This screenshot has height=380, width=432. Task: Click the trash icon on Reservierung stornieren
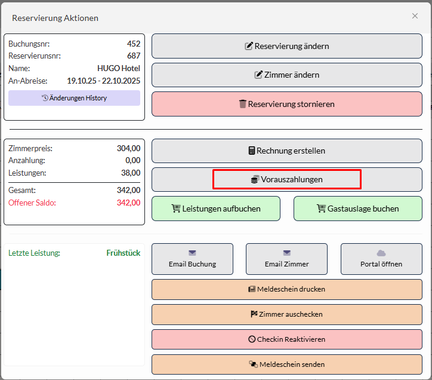click(242, 104)
